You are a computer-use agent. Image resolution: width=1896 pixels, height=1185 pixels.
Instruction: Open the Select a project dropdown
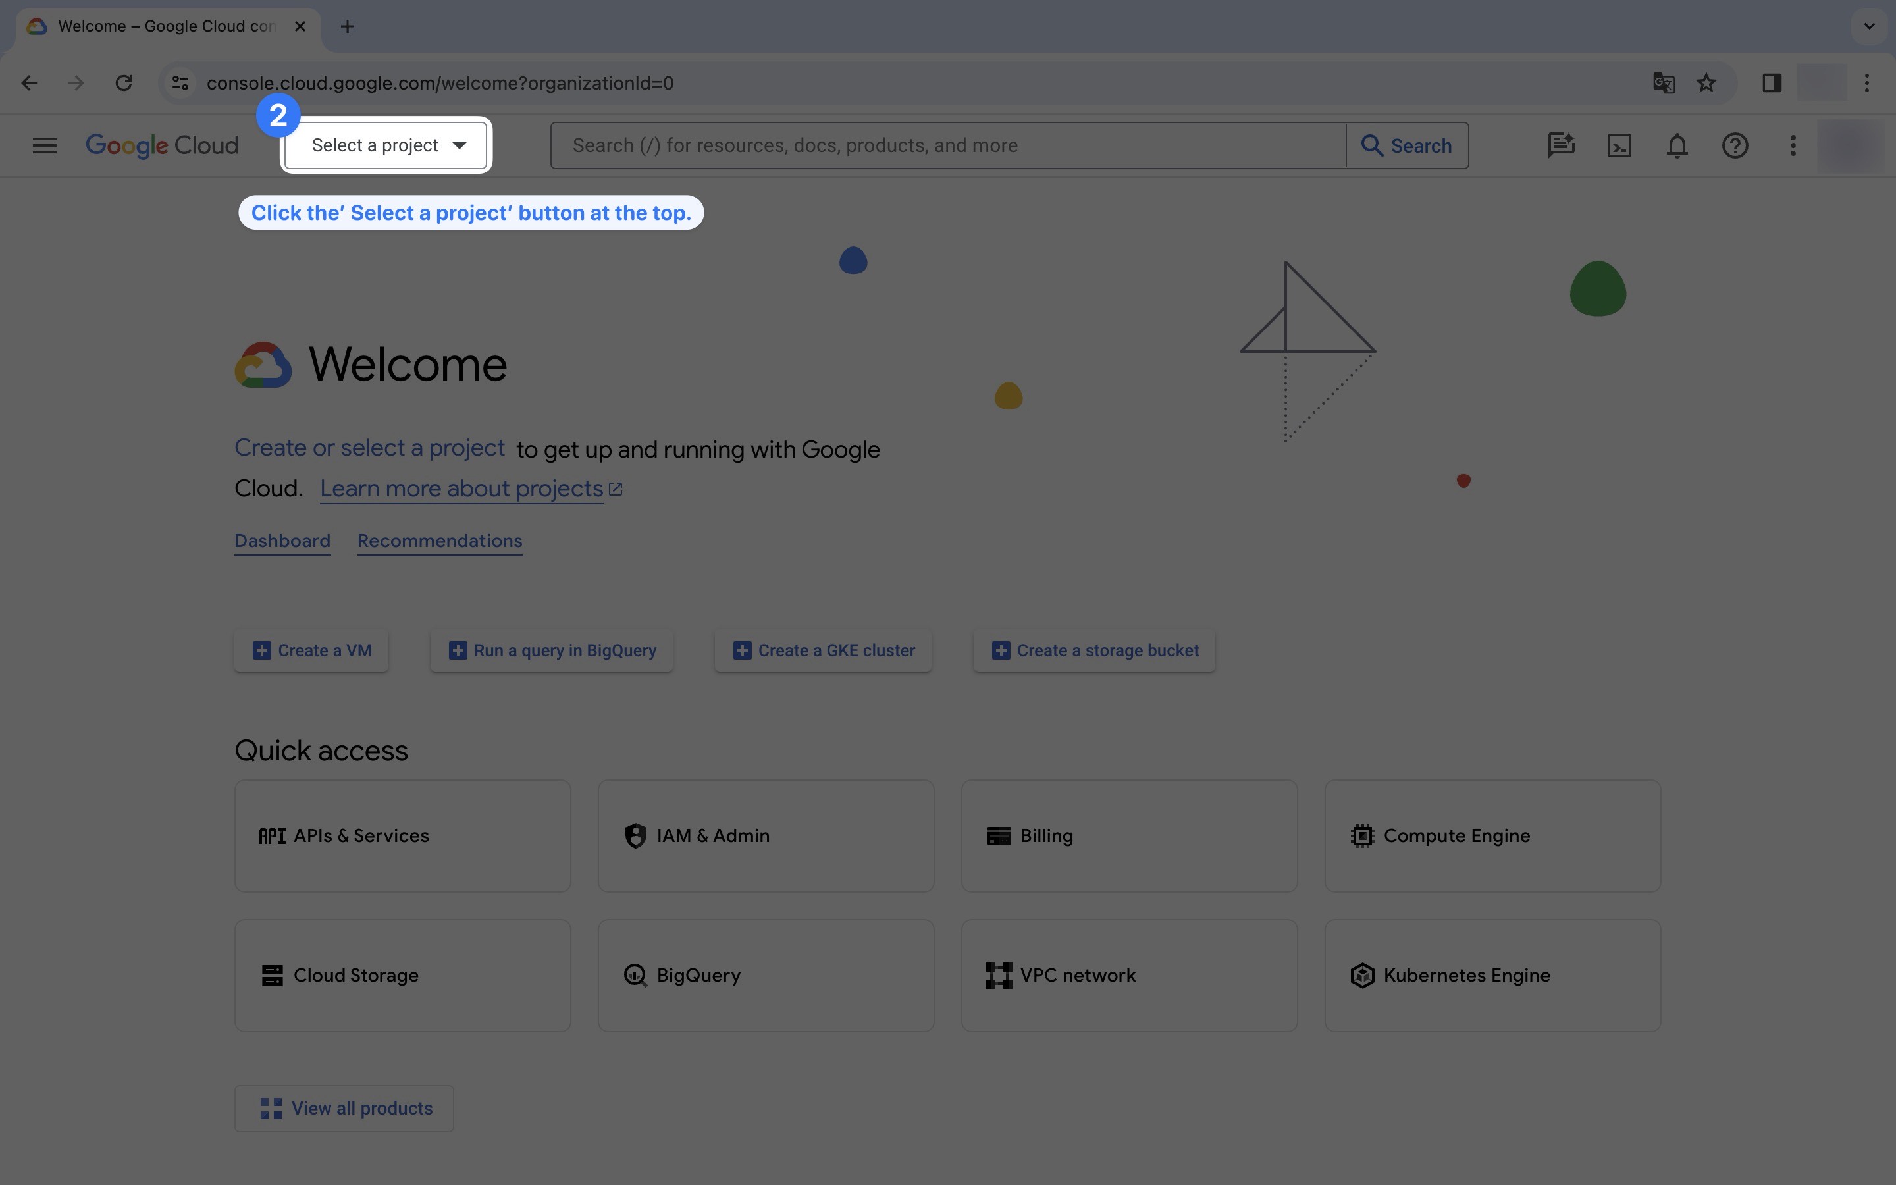(386, 145)
